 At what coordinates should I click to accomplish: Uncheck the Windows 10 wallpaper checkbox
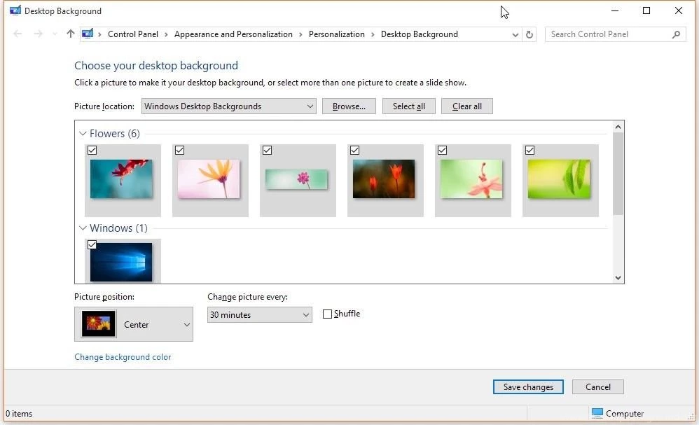(x=92, y=244)
